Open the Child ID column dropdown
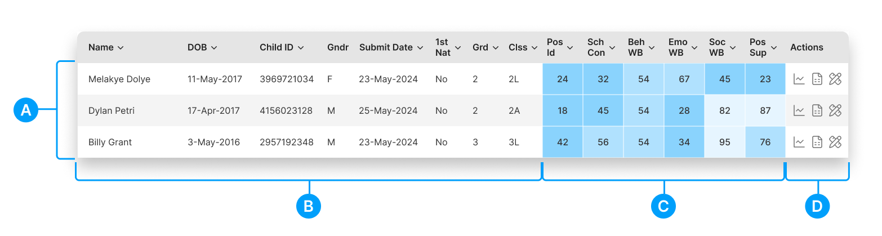Screen dimensions: 882x236 coord(301,48)
